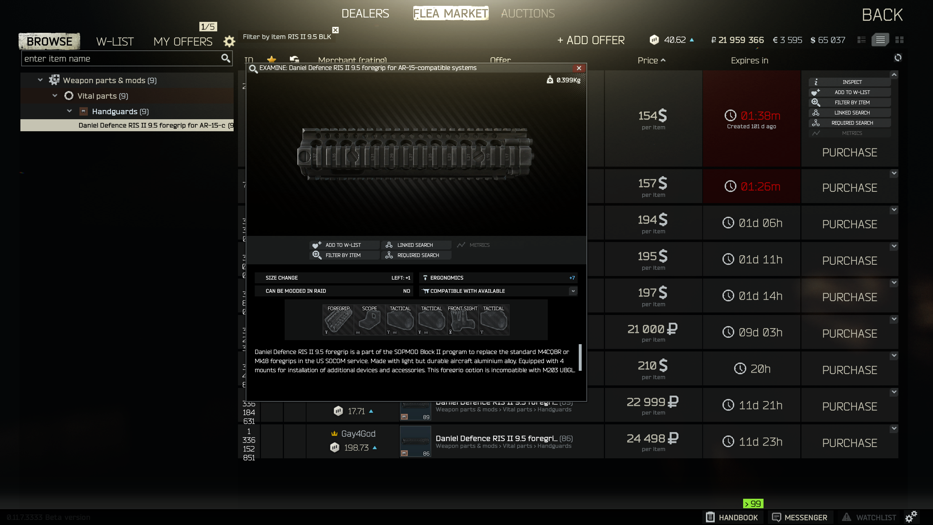Screen dimensions: 933x525
Task: Purchase the 154 dollar offer
Action: 850,152
